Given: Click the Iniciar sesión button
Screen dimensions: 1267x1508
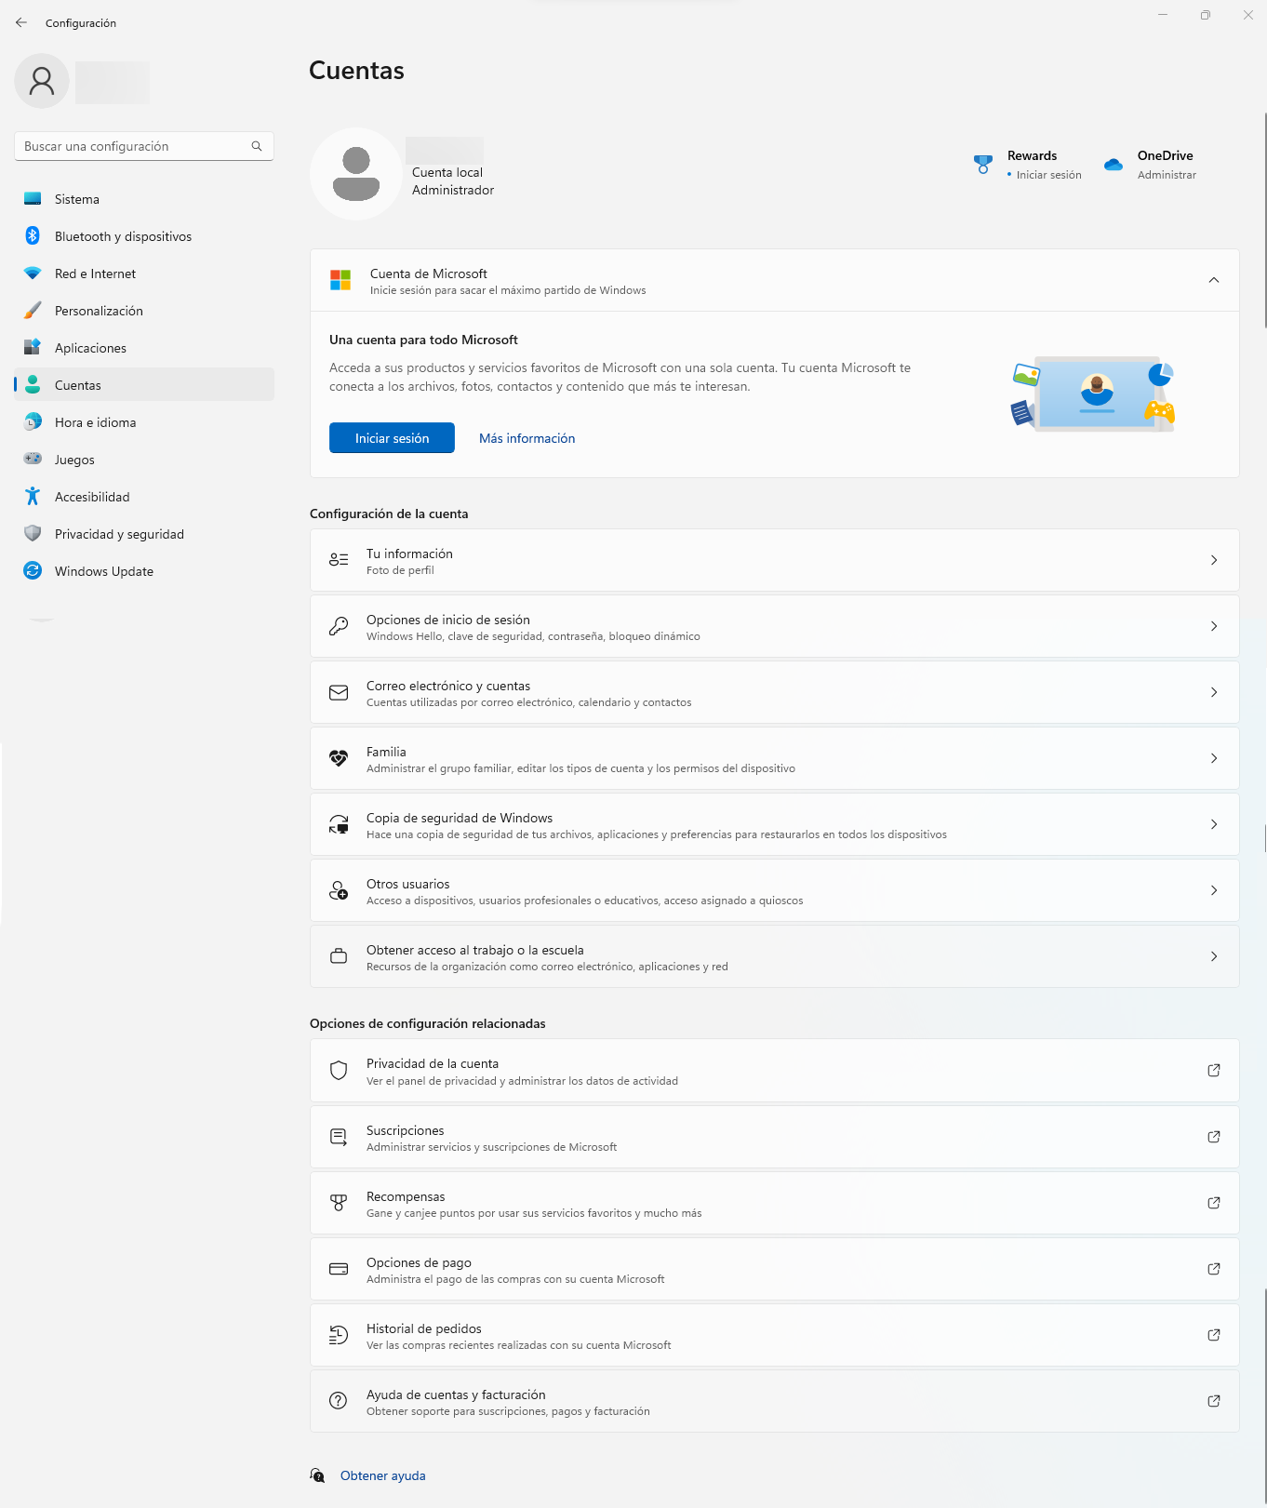Looking at the screenshot, I should coord(392,438).
